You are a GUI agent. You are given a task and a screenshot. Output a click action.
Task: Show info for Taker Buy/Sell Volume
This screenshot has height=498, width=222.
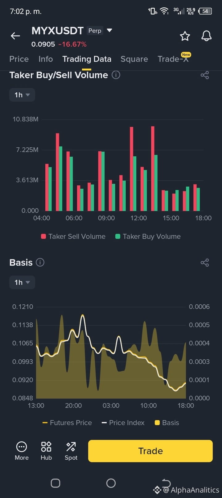point(116,75)
